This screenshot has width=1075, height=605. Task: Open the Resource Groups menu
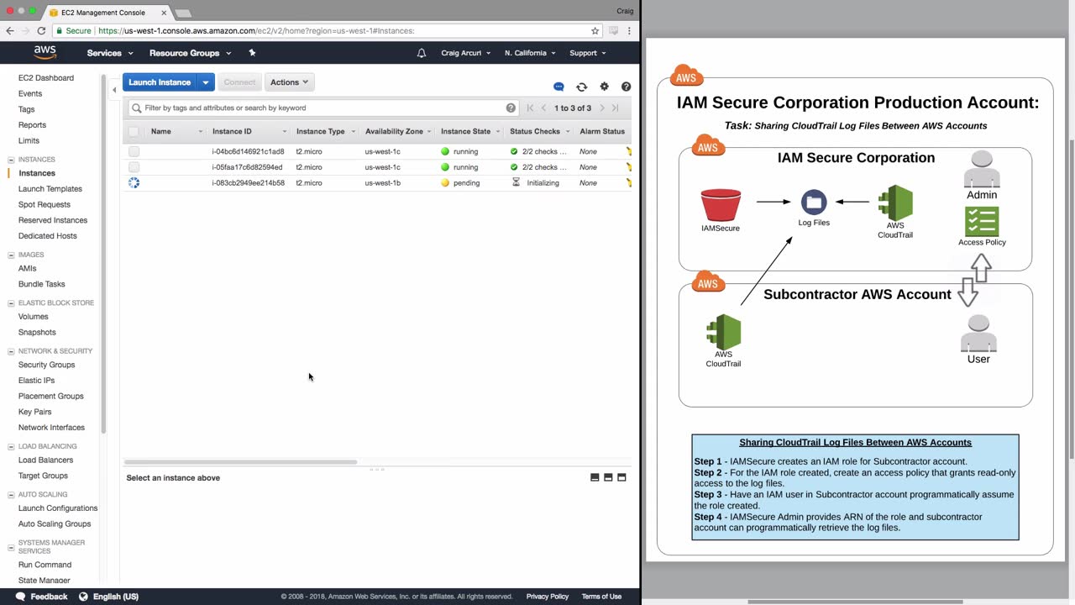190,53
